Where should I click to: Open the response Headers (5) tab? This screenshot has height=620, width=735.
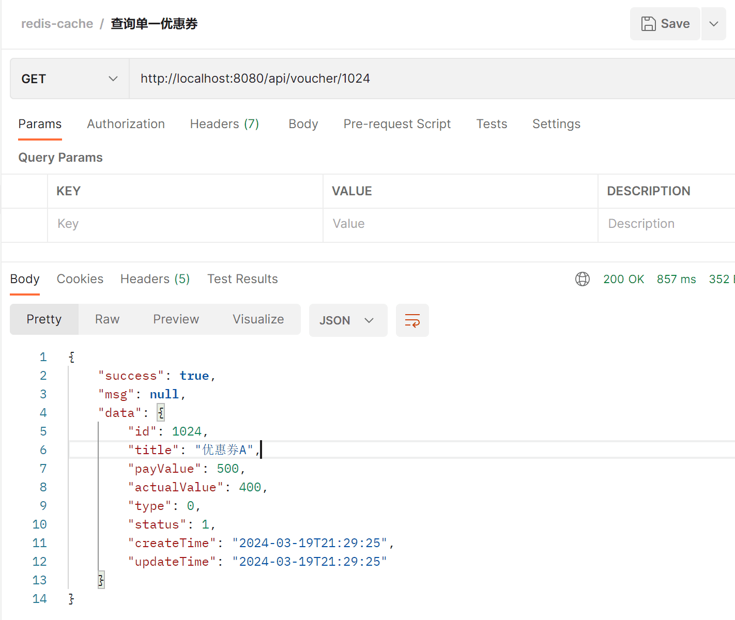[155, 279]
